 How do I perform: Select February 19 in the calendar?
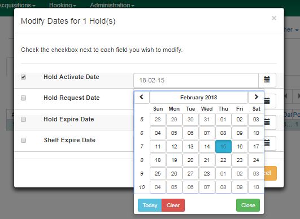tap(174, 160)
